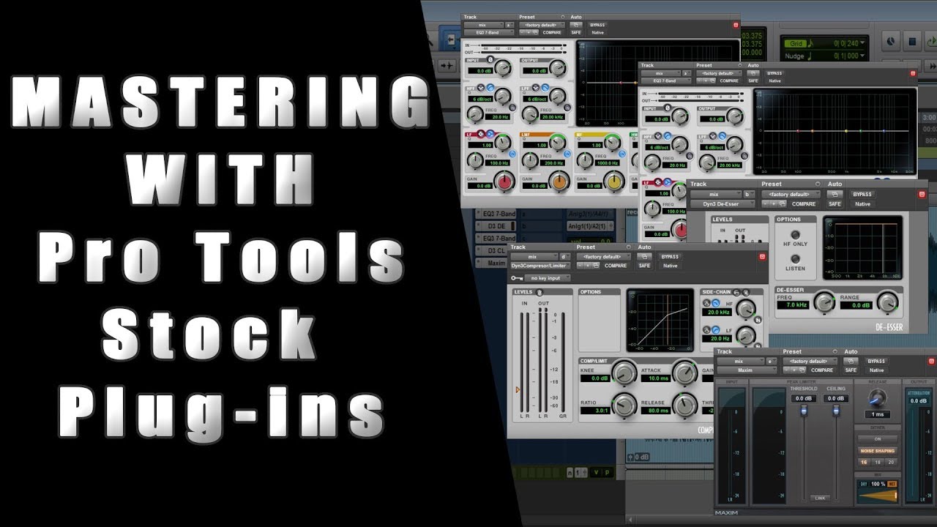The image size is (937, 527).
Task: Enable the LISTEN option in De-Esser
Action: 795,258
